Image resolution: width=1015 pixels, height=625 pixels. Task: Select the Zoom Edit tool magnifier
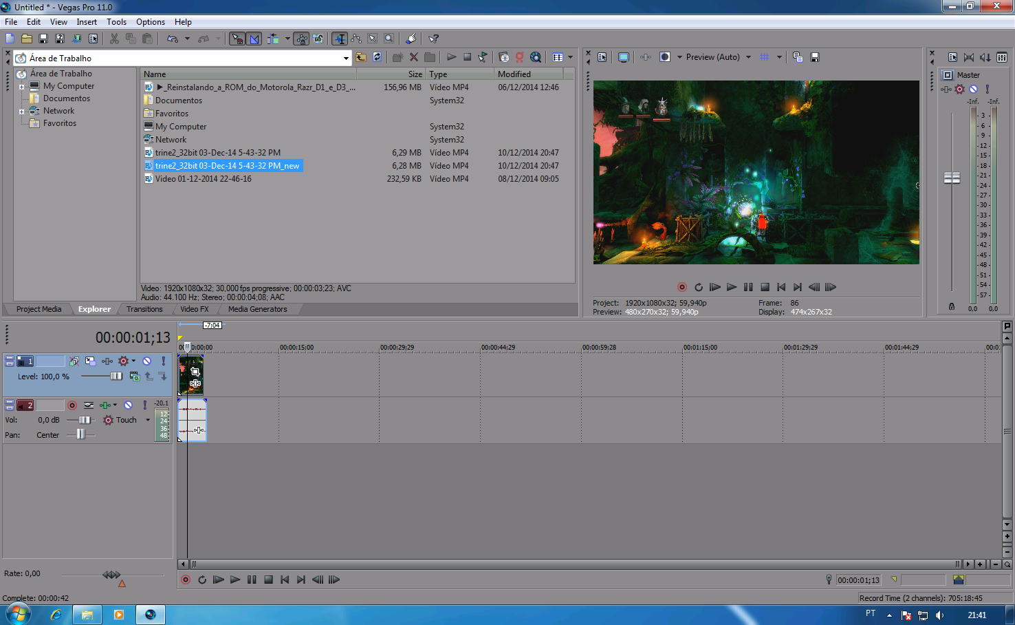click(389, 39)
